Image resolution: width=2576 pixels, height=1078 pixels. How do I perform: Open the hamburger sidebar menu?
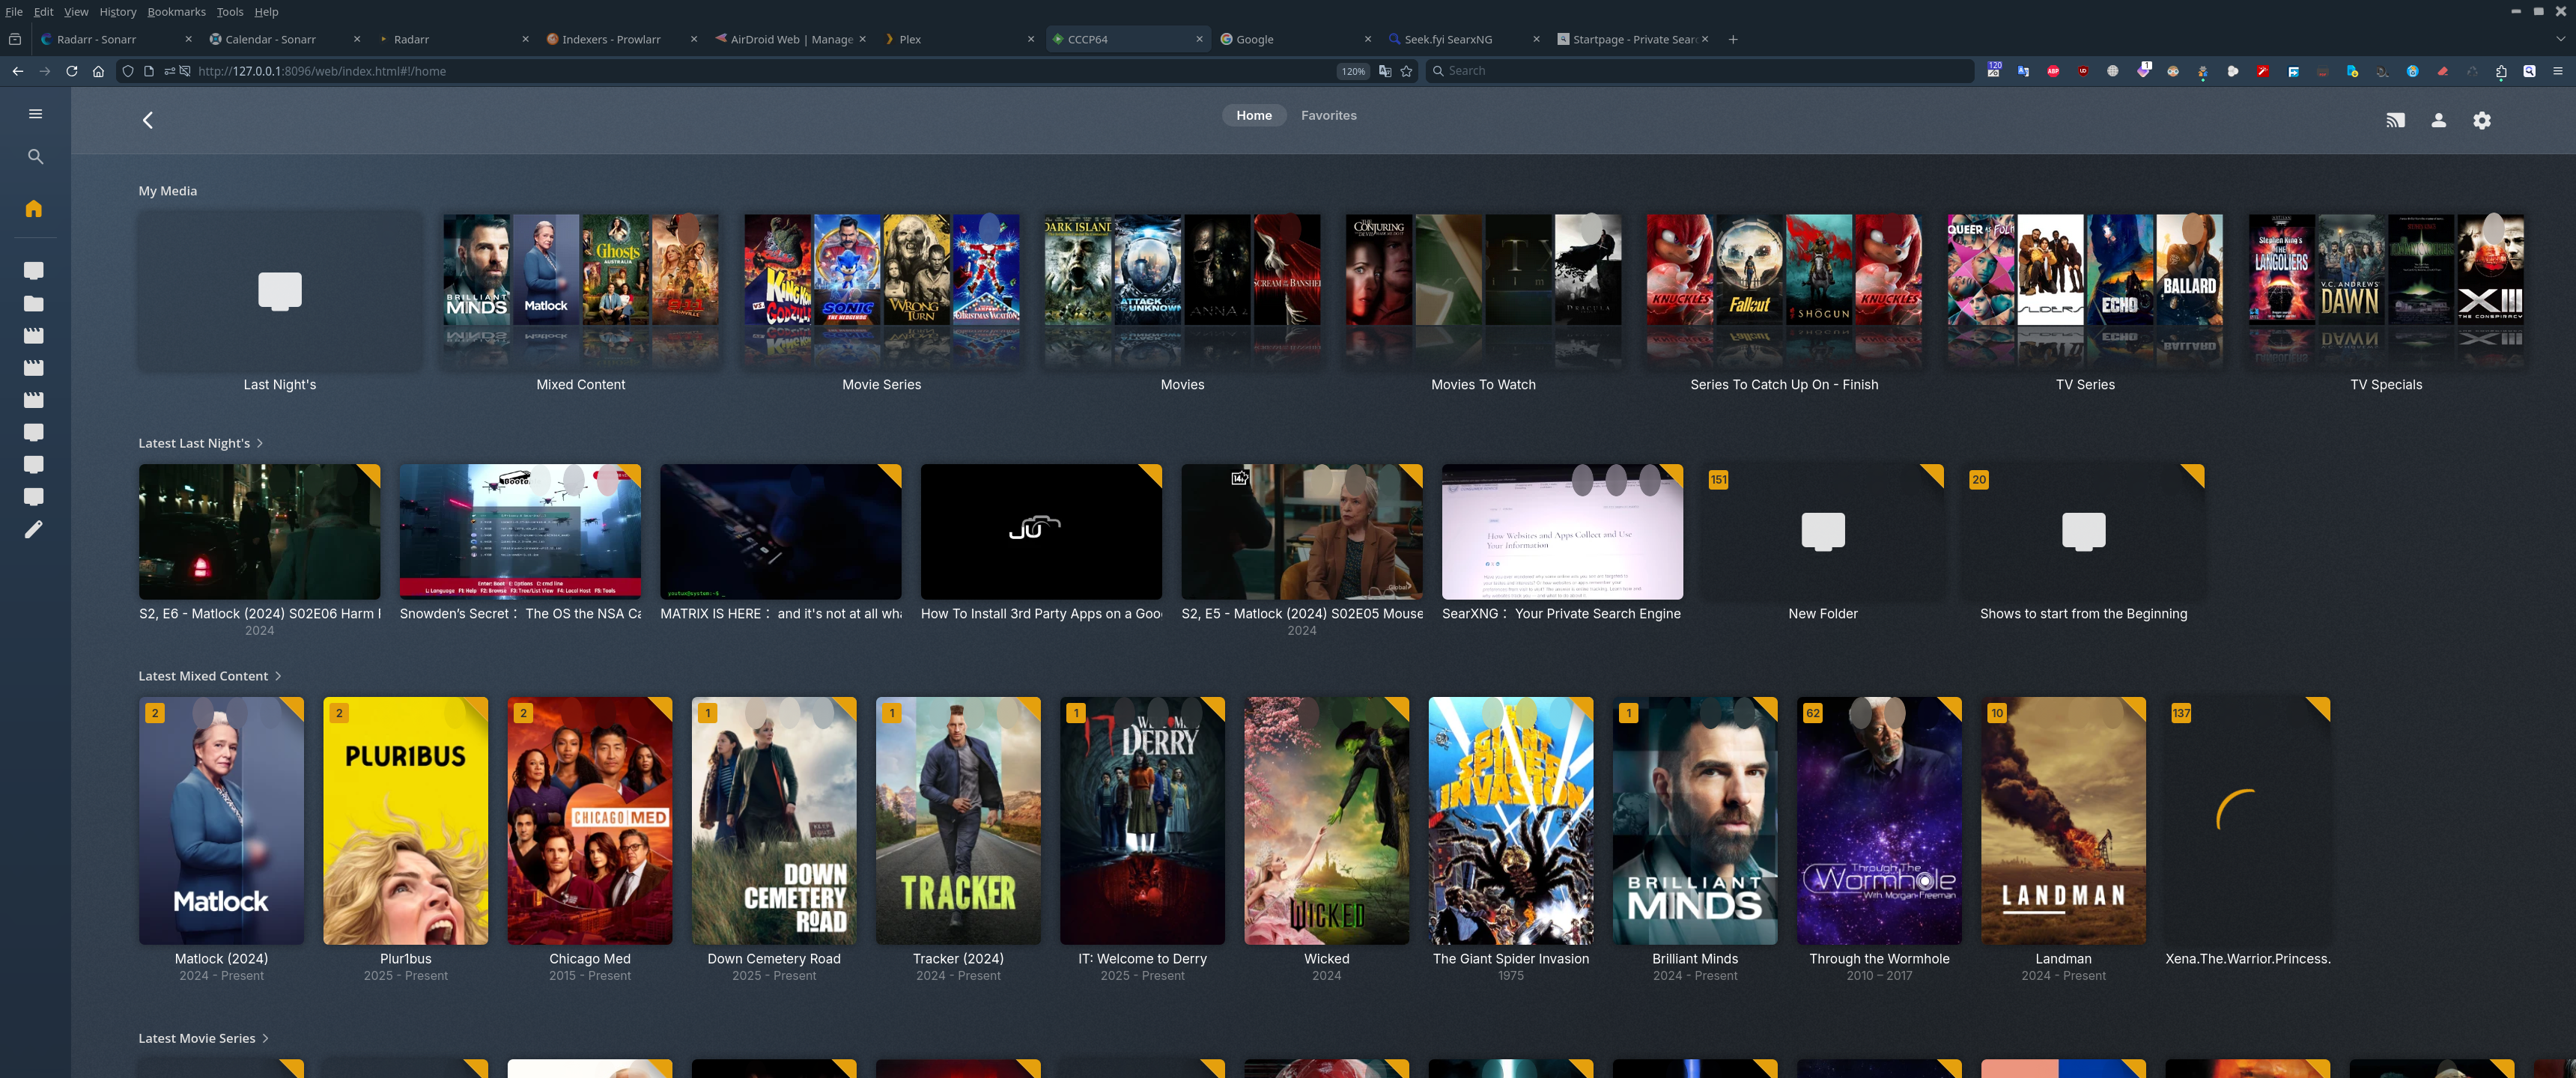[35, 114]
